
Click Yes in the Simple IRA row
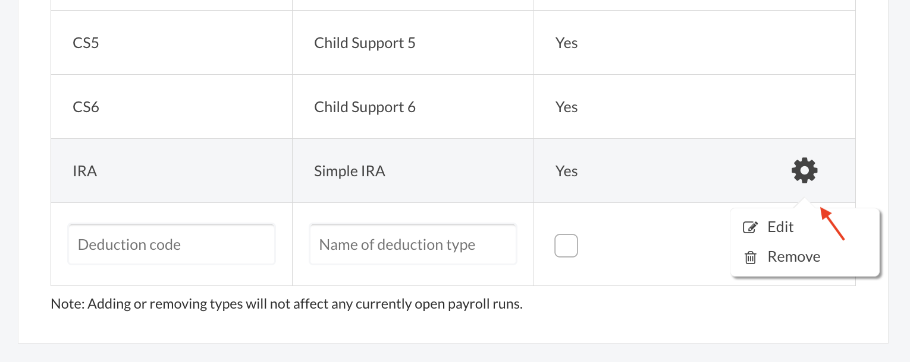(x=566, y=172)
